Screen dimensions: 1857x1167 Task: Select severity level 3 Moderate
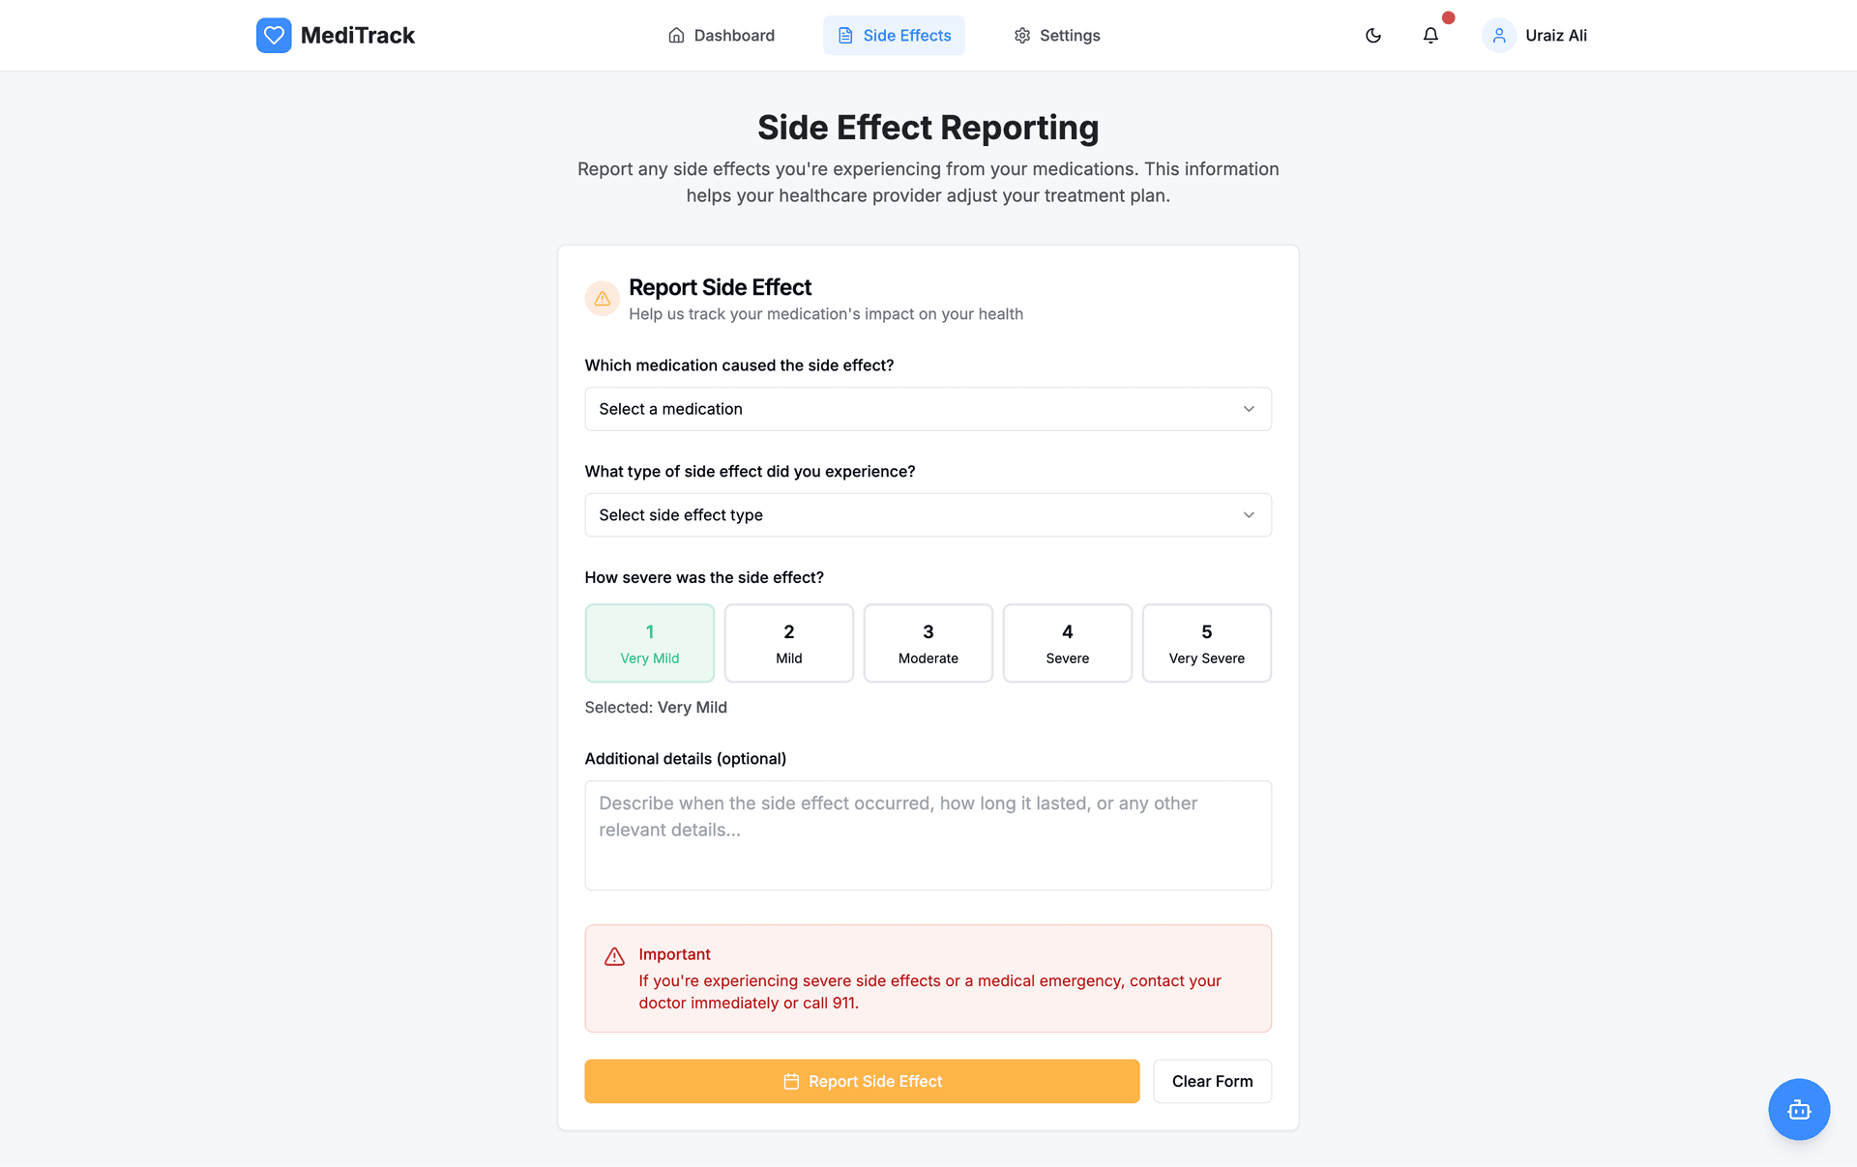pyautogui.click(x=928, y=643)
